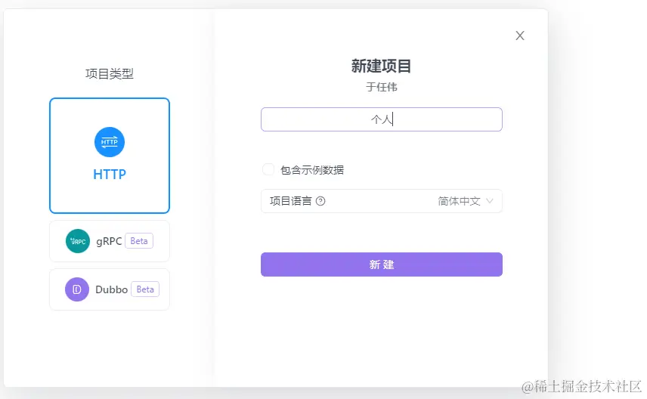The width and height of the screenshot is (647, 399).
Task: Choose the Dubbo text label
Action: pos(111,289)
